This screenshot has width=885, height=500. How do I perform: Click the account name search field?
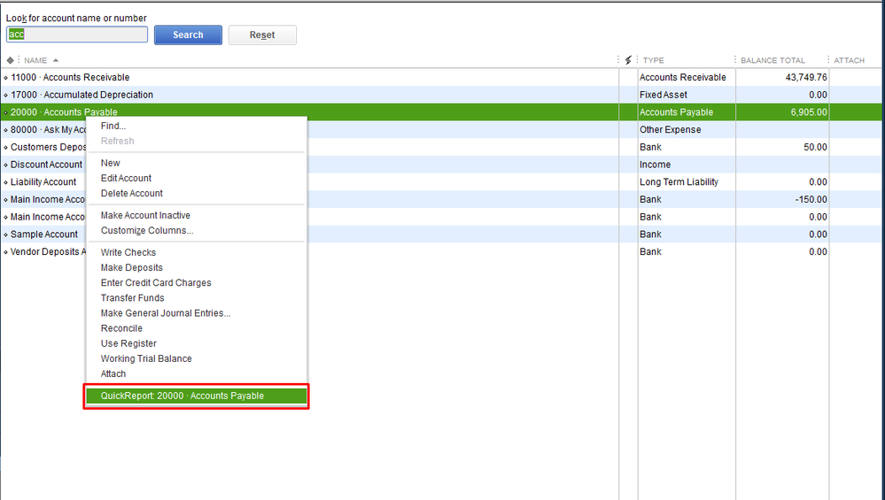coord(77,35)
